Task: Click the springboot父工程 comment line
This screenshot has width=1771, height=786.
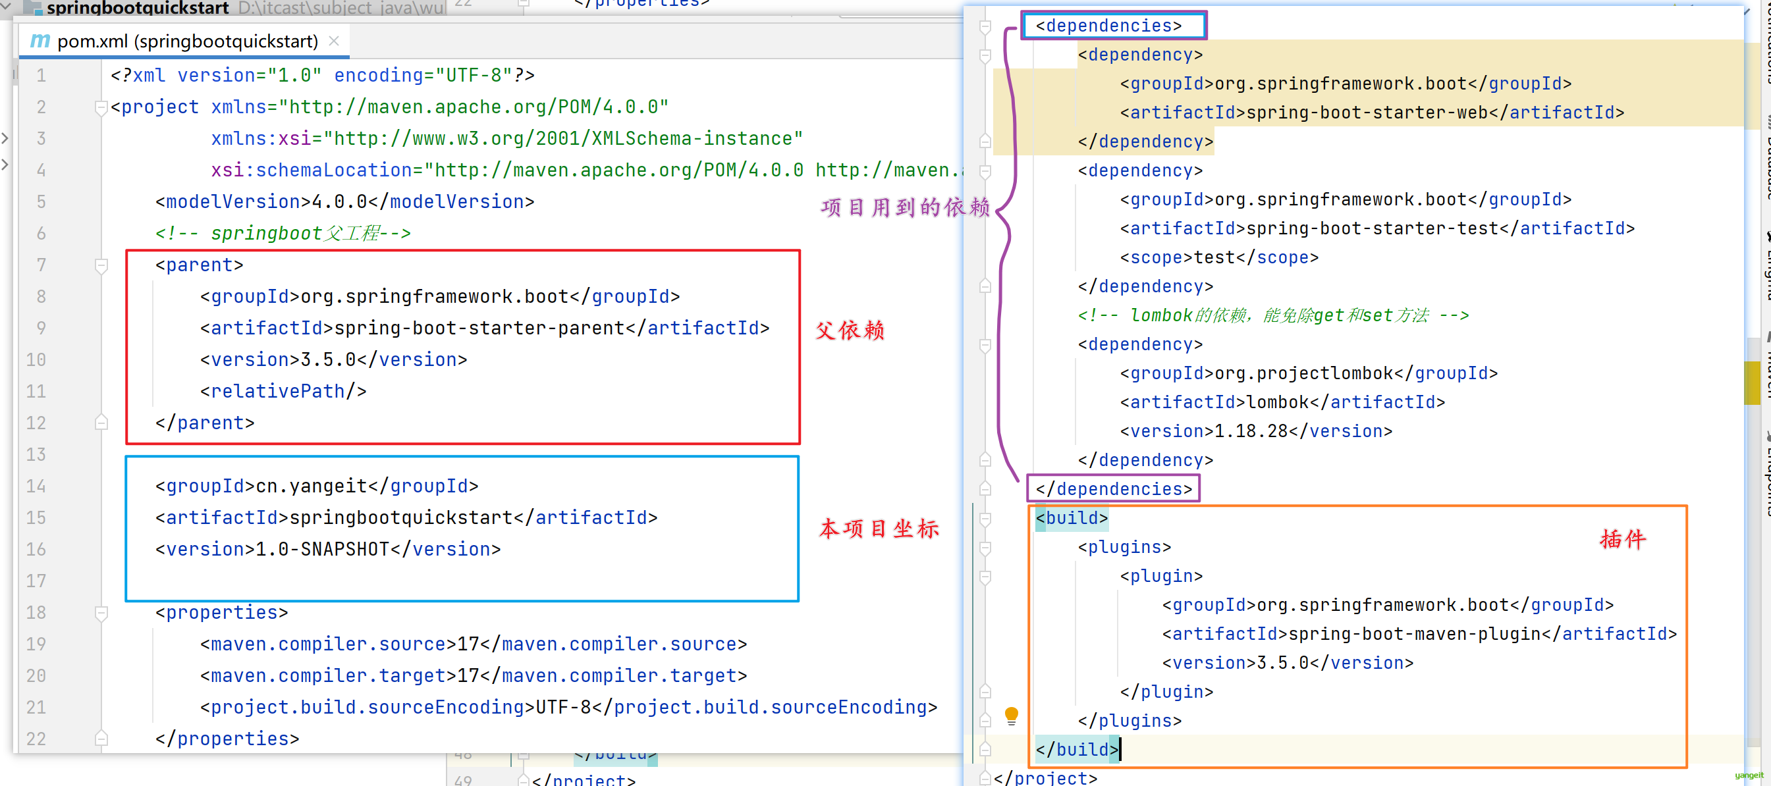Action: pos(283,234)
